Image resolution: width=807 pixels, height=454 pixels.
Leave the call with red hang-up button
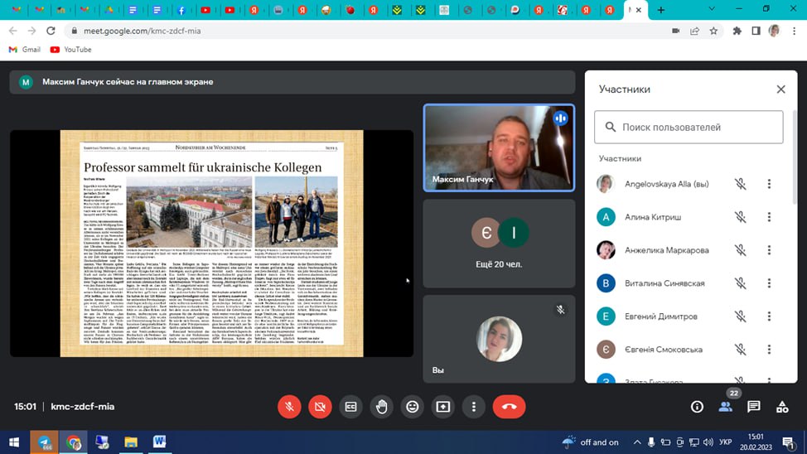509,407
